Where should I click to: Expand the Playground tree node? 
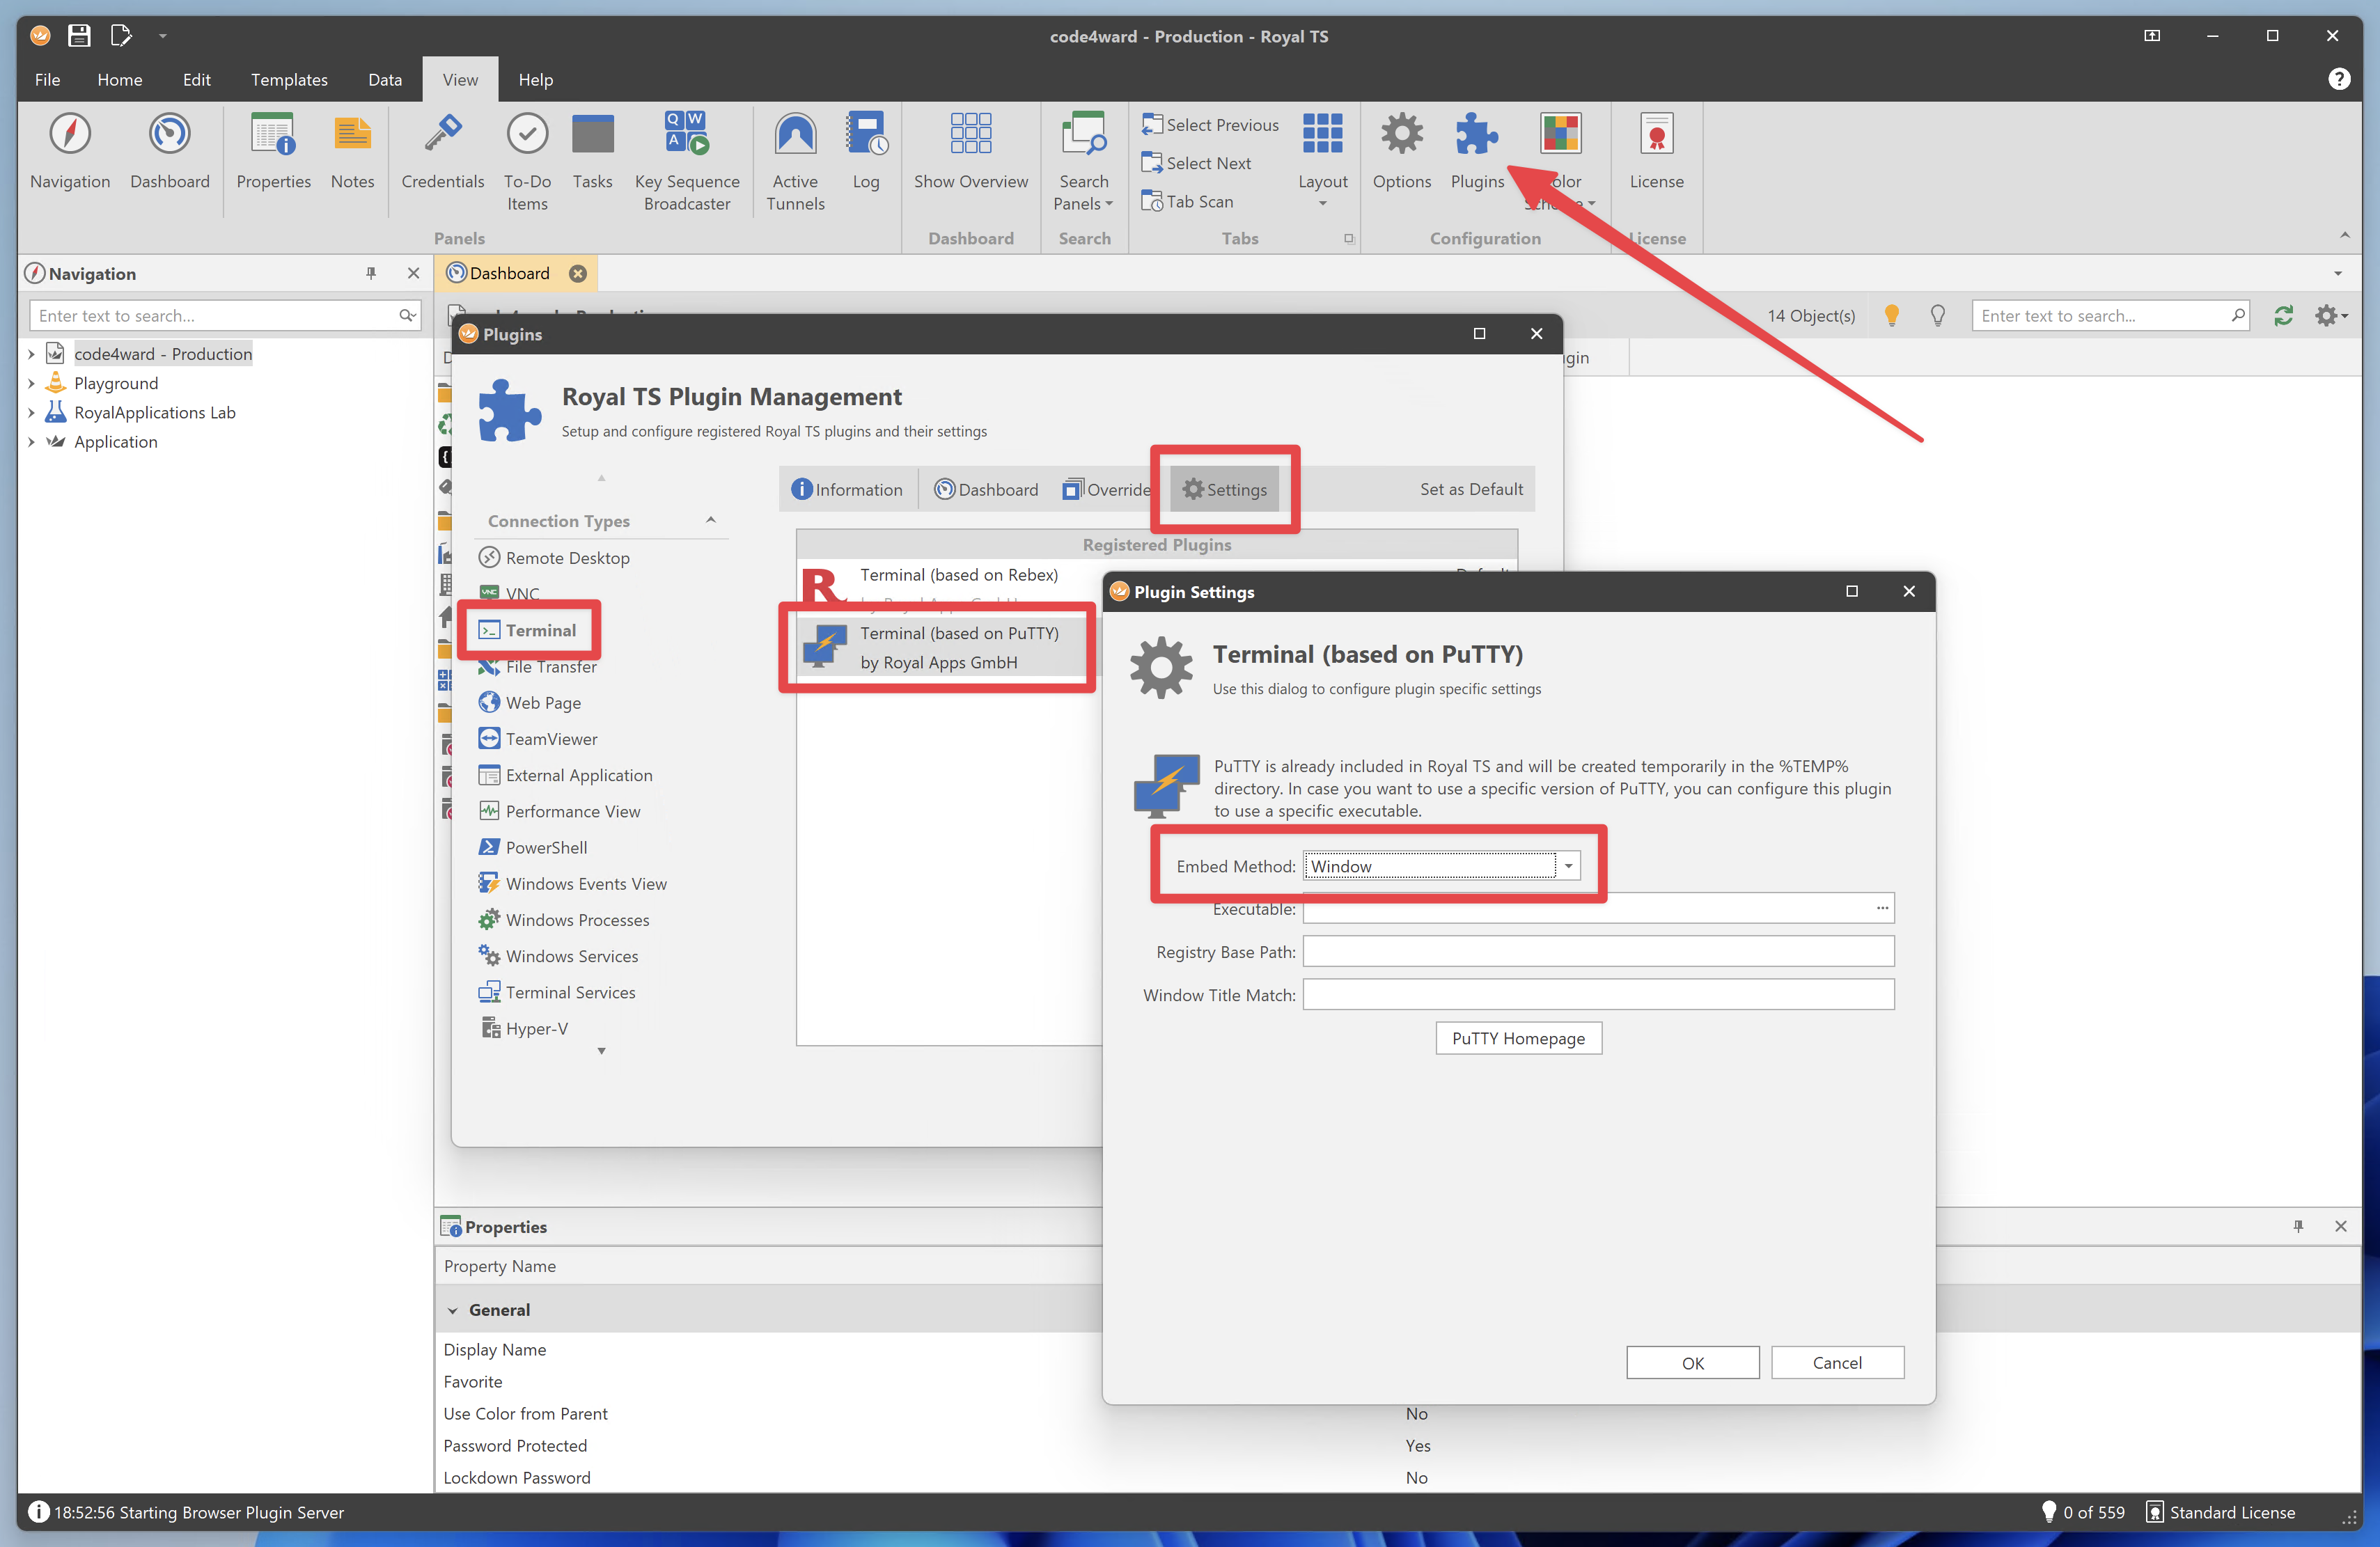(x=31, y=383)
